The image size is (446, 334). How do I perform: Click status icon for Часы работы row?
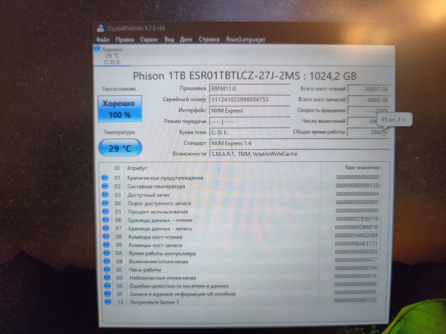(107, 270)
